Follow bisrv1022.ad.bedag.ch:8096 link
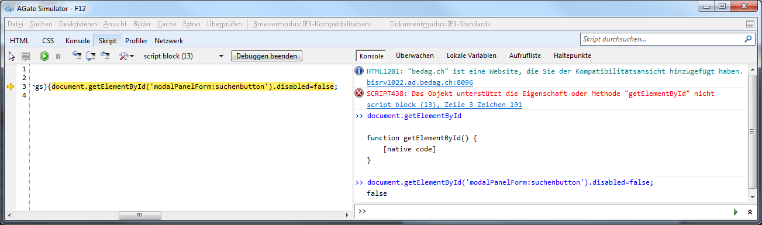762x225 pixels. (420, 82)
